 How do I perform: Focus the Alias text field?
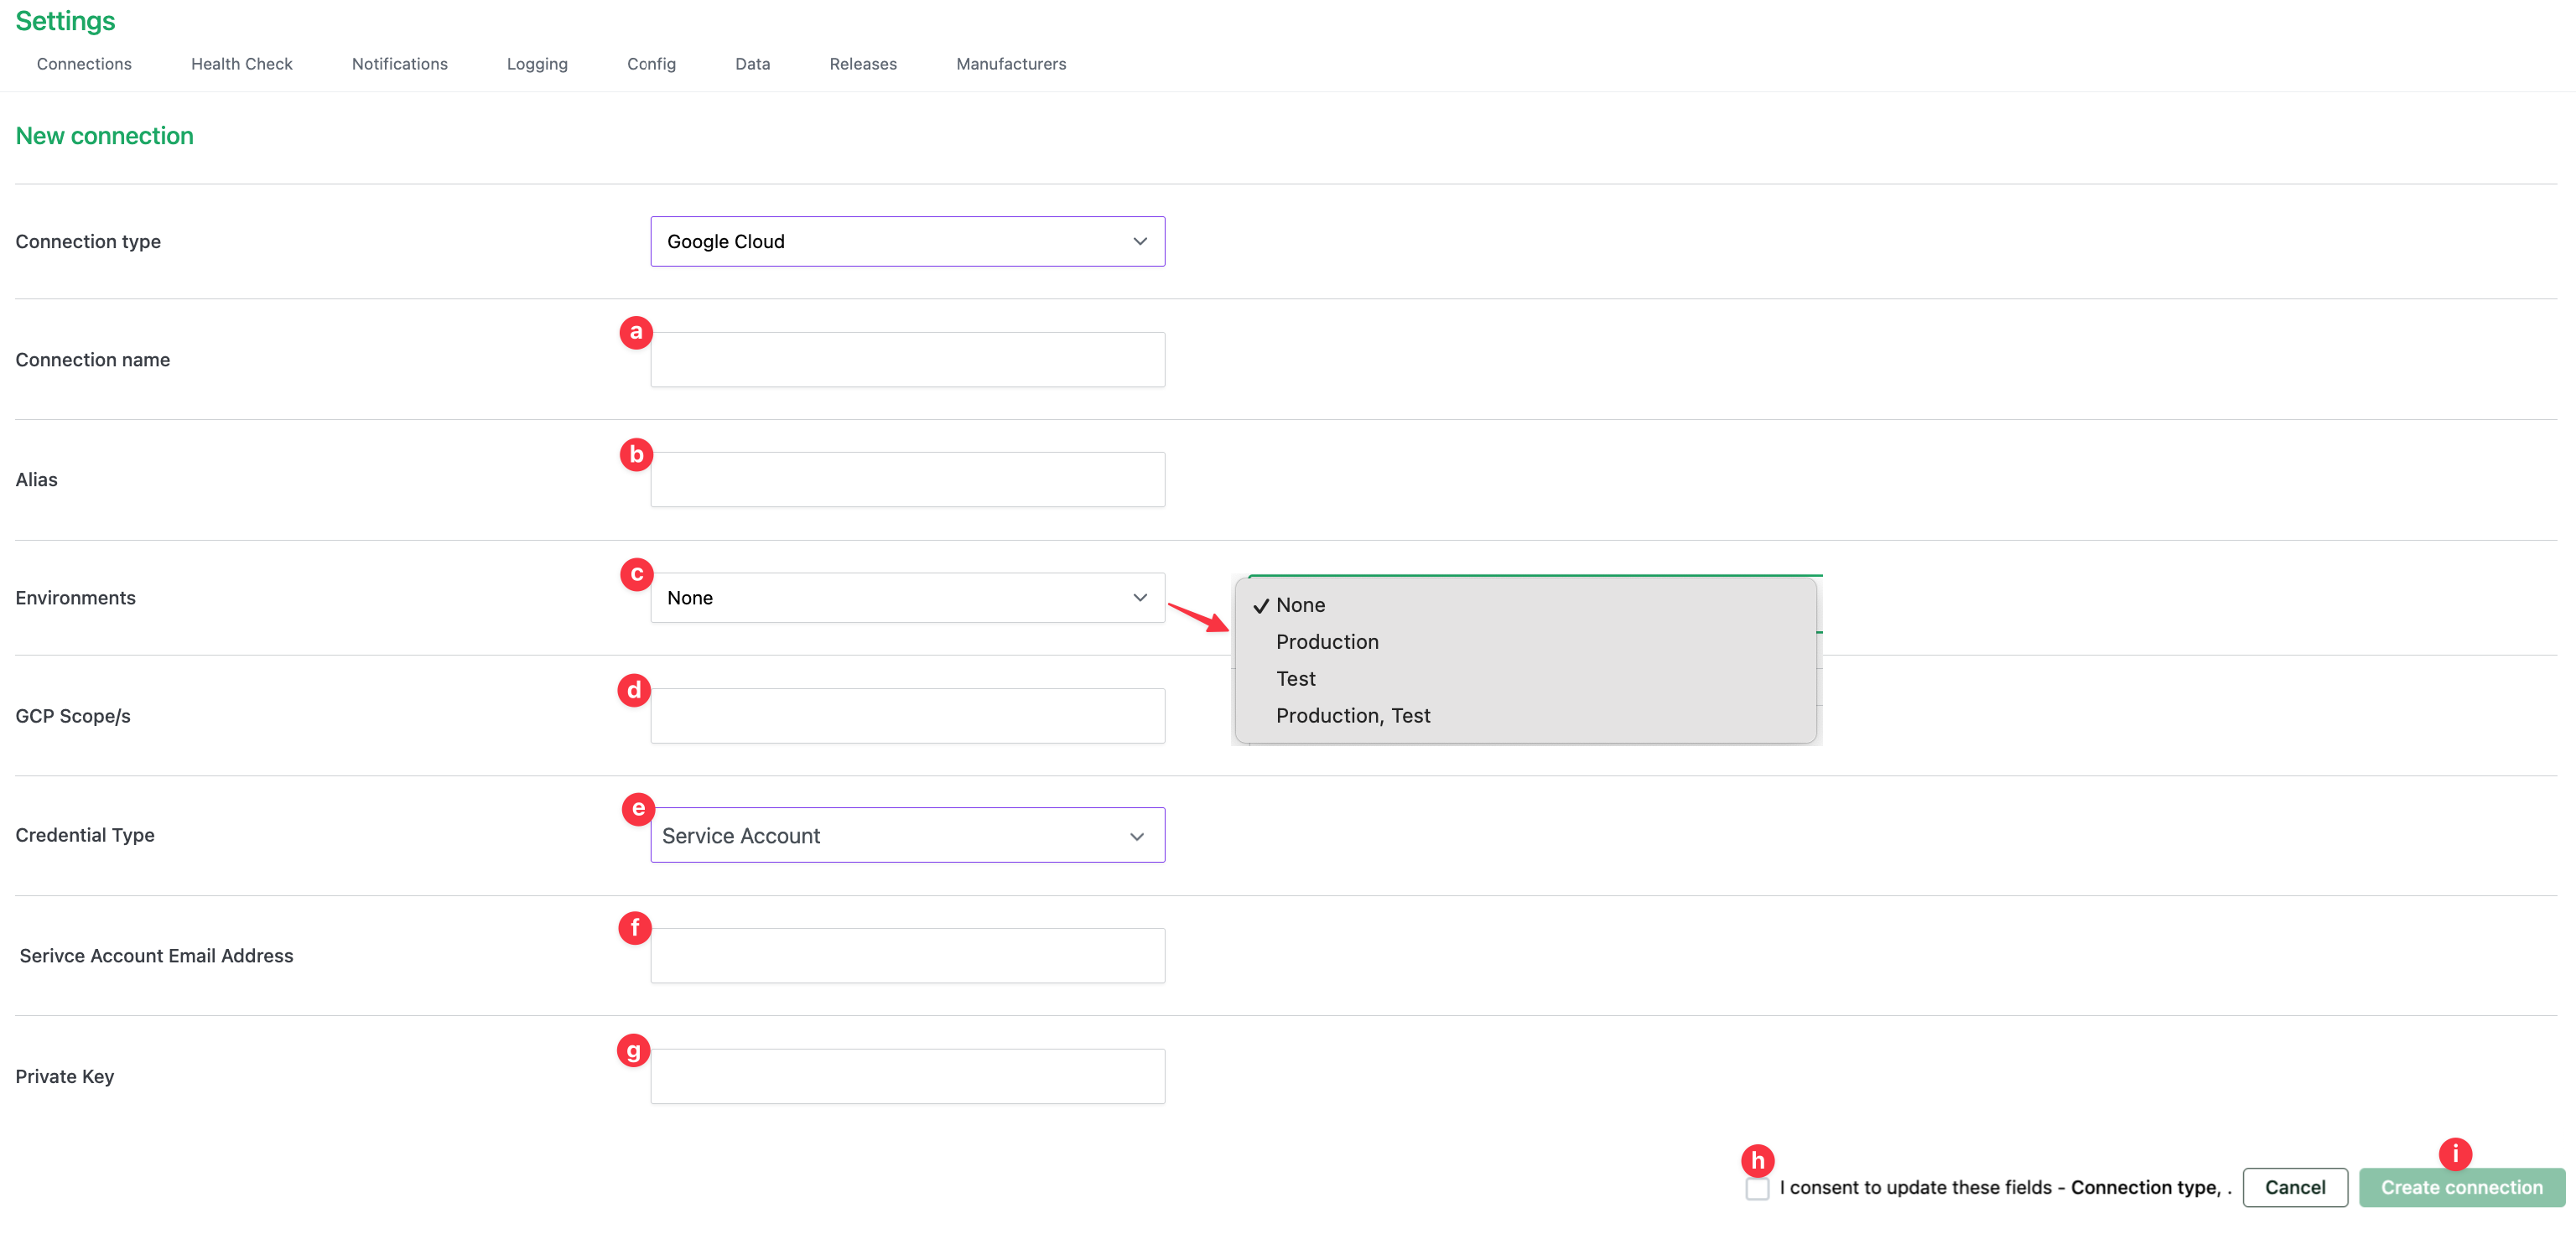[x=907, y=479]
